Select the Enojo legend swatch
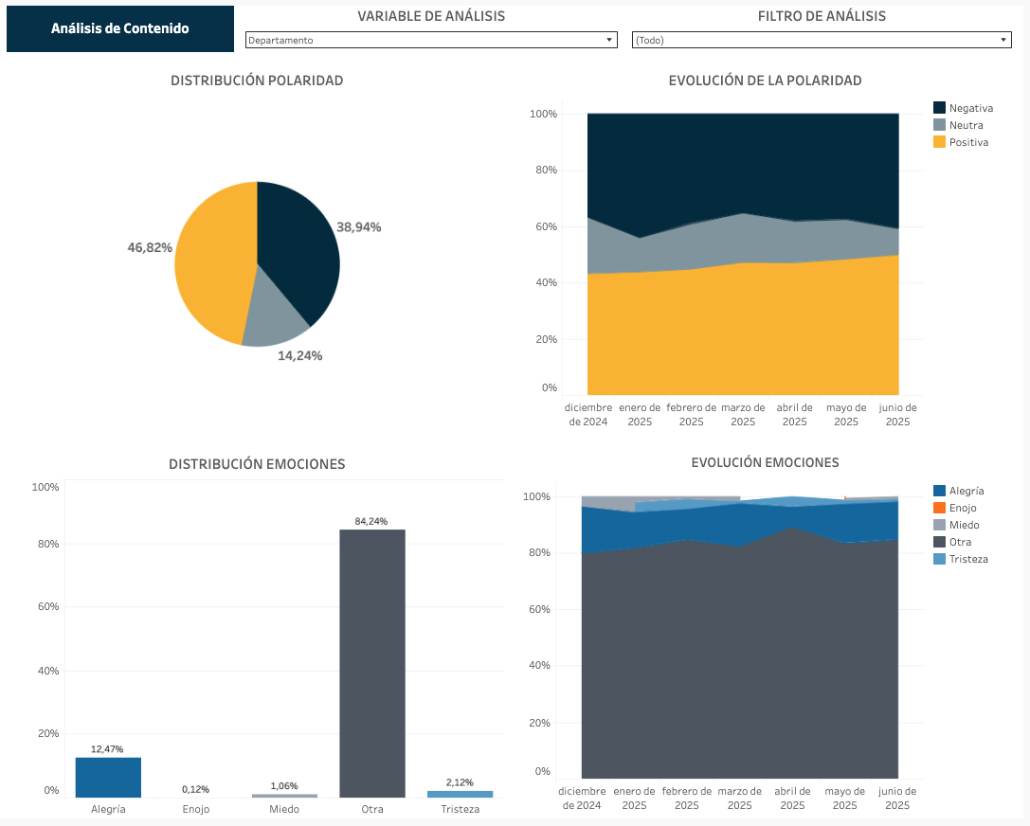Viewport: 1030px width, 826px height. (x=940, y=508)
